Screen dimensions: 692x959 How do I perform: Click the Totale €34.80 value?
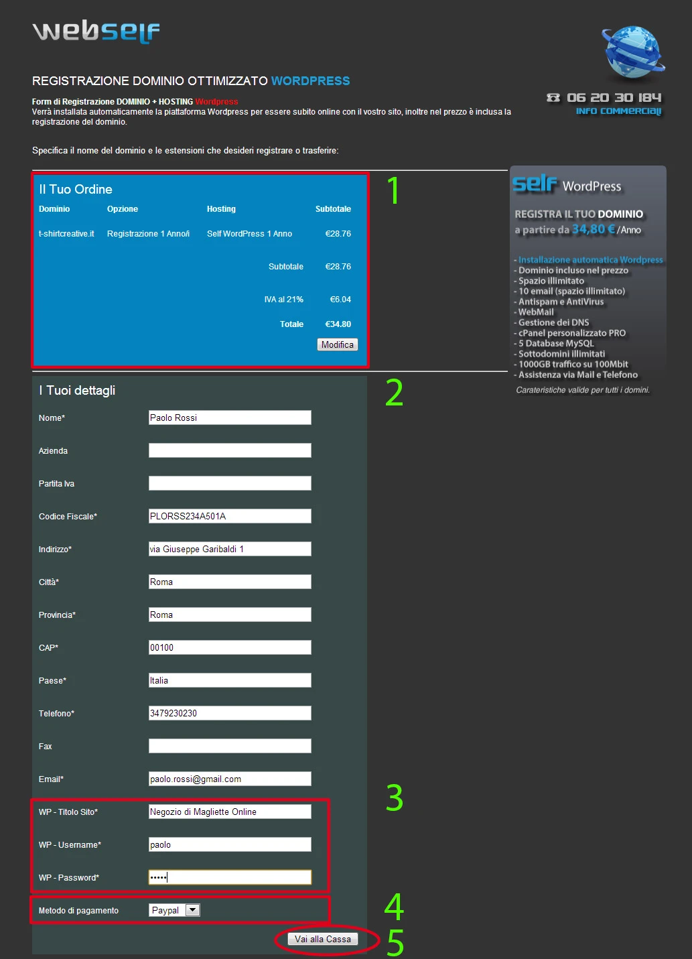pos(338,324)
